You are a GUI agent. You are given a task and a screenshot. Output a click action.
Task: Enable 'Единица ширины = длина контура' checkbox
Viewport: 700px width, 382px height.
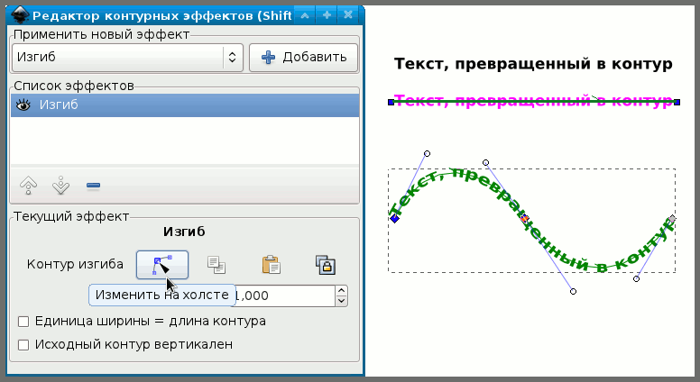[23, 321]
